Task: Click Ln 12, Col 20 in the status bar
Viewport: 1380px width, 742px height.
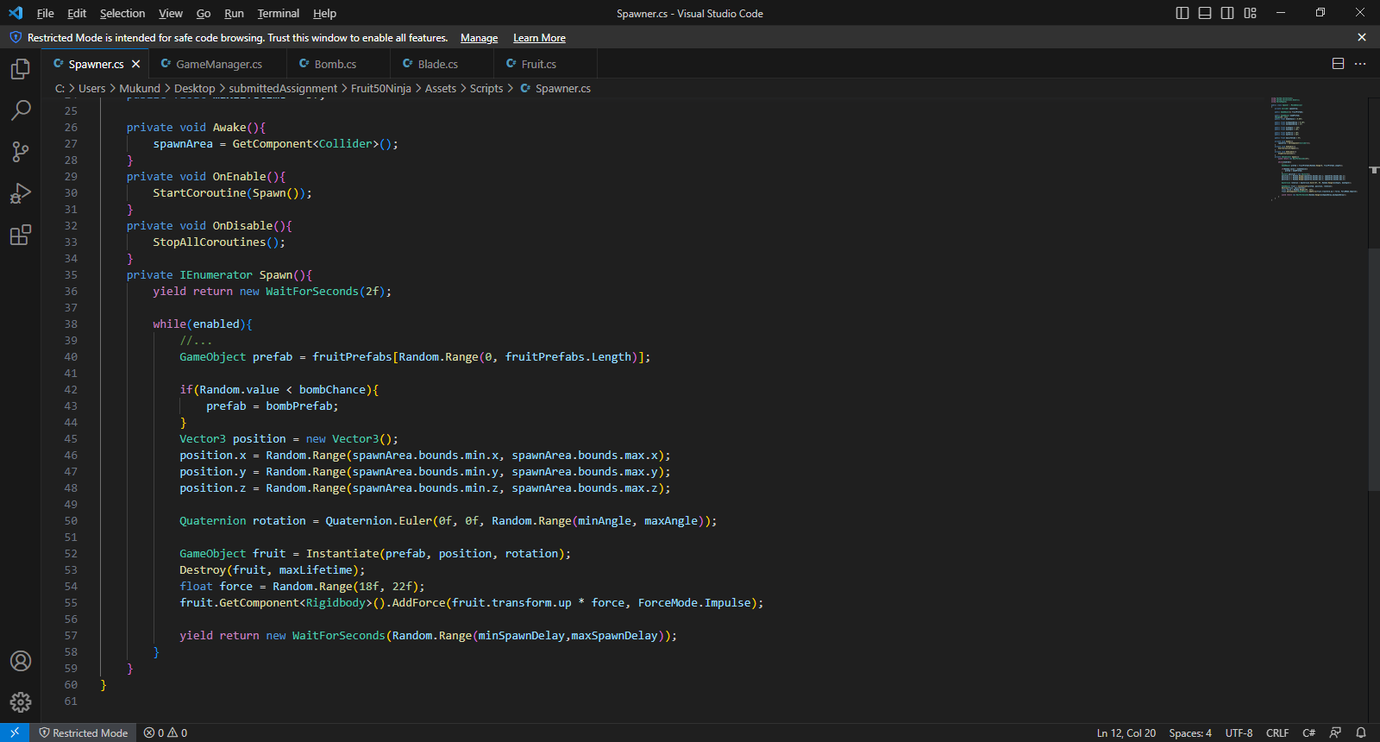Action: (1126, 733)
